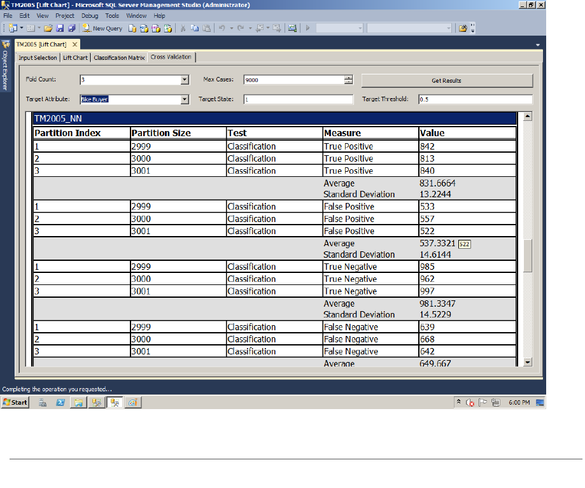Screen dimensions: 585x488
Task: Open the find combo box in the toolbar
Action: 409,28
